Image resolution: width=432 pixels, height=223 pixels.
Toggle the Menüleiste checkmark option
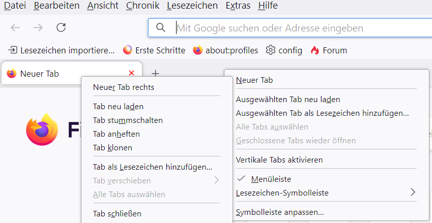pyautogui.click(x=271, y=179)
